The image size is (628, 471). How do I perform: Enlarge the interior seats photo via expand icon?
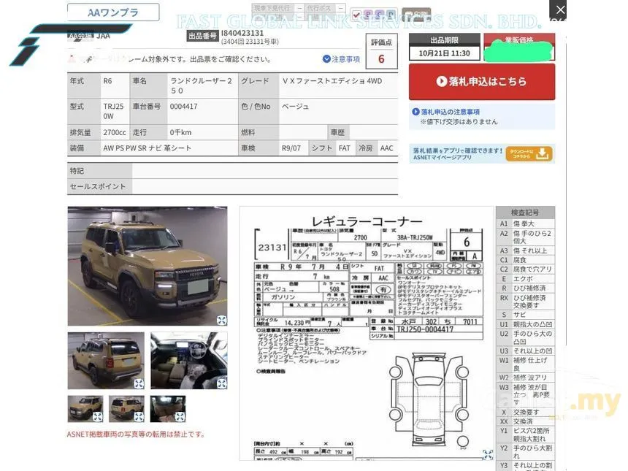[x=221, y=383]
